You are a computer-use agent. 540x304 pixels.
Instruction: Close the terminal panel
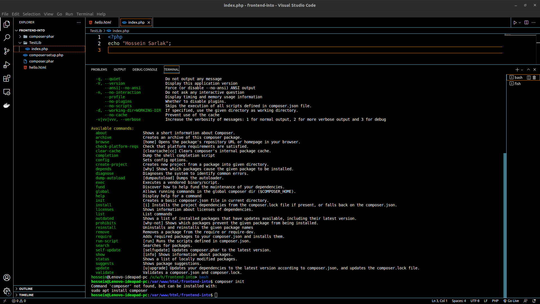coord(535,70)
